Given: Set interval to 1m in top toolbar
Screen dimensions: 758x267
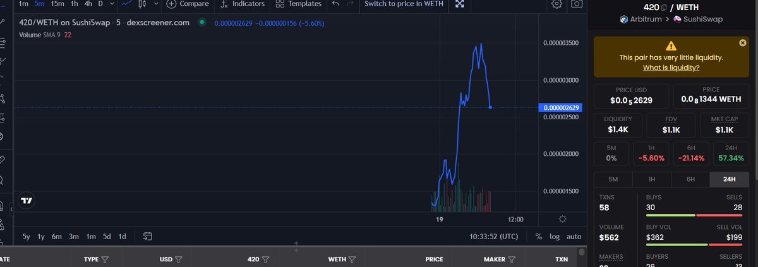Looking at the screenshot, I should (23, 4).
